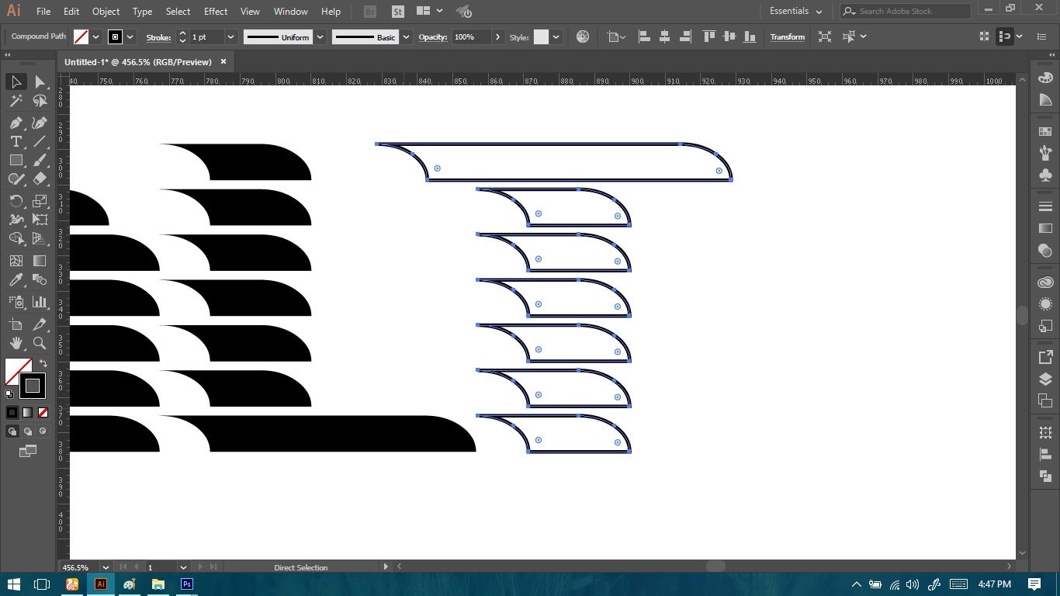This screenshot has width=1060, height=596.
Task: Click the Opacity label link
Action: coord(433,37)
